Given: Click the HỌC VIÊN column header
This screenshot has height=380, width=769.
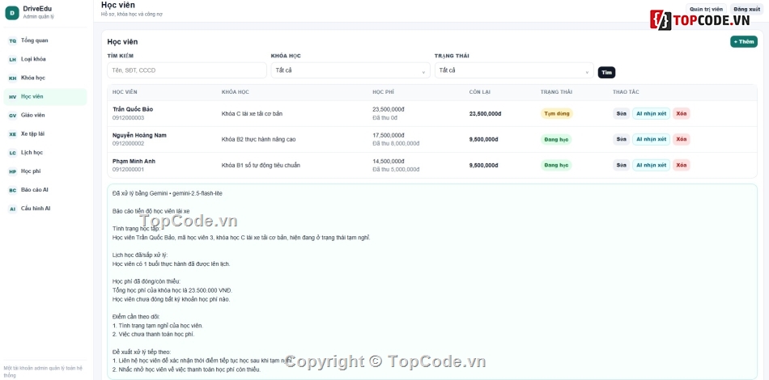Looking at the screenshot, I should click(125, 92).
